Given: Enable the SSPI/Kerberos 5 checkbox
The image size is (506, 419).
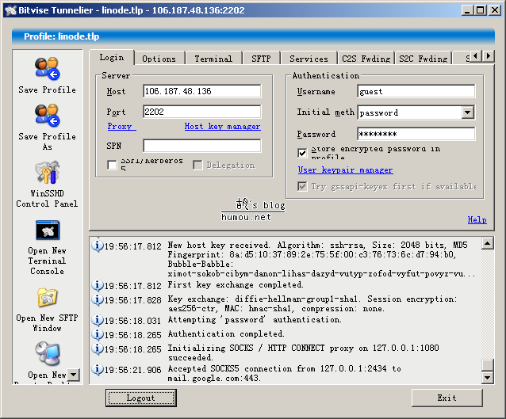Looking at the screenshot, I should point(112,165).
